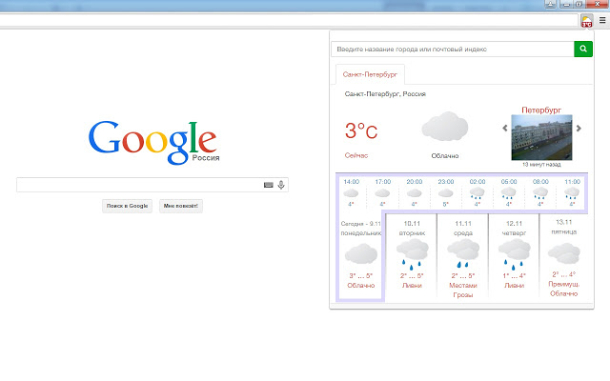The image size is (610, 381).
Task: Click the Ливни label under вторник
Action: point(412,286)
